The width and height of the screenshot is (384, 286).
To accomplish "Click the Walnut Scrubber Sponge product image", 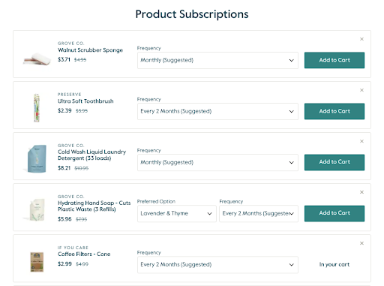I will pyautogui.click(x=37, y=59).
